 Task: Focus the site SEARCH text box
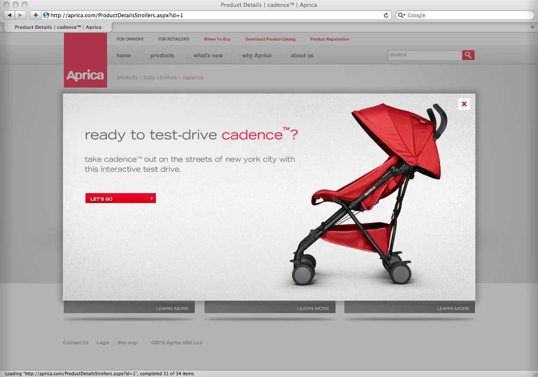[425, 55]
